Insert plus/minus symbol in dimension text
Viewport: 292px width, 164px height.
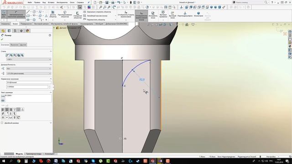(10, 113)
